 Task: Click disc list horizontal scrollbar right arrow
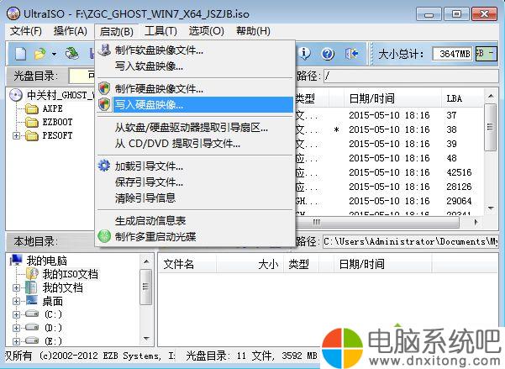coord(476,223)
